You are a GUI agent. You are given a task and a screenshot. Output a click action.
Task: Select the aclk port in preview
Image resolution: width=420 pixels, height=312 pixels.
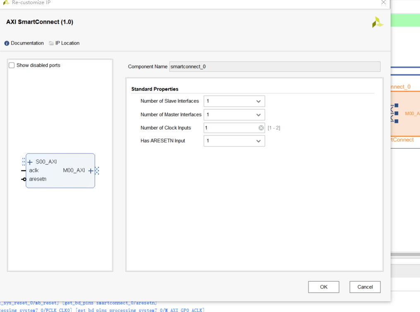point(34,170)
